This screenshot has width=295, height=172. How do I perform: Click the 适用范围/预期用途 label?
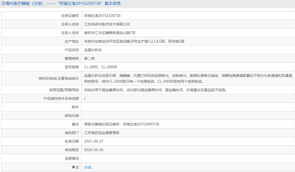coord(64,90)
